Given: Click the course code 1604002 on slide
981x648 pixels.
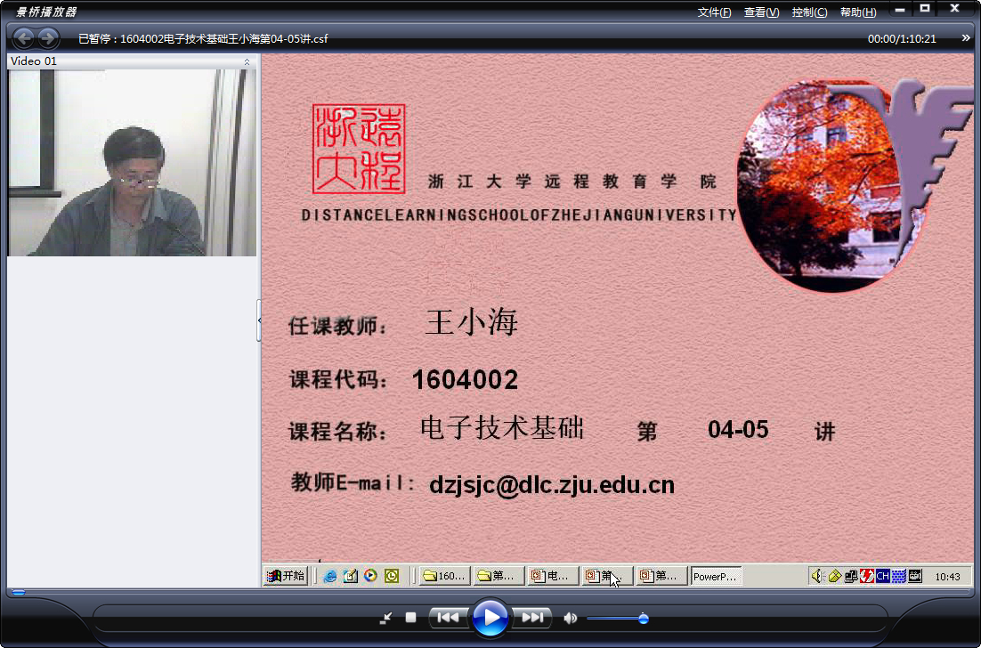Looking at the screenshot, I should pyautogui.click(x=465, y=380).
